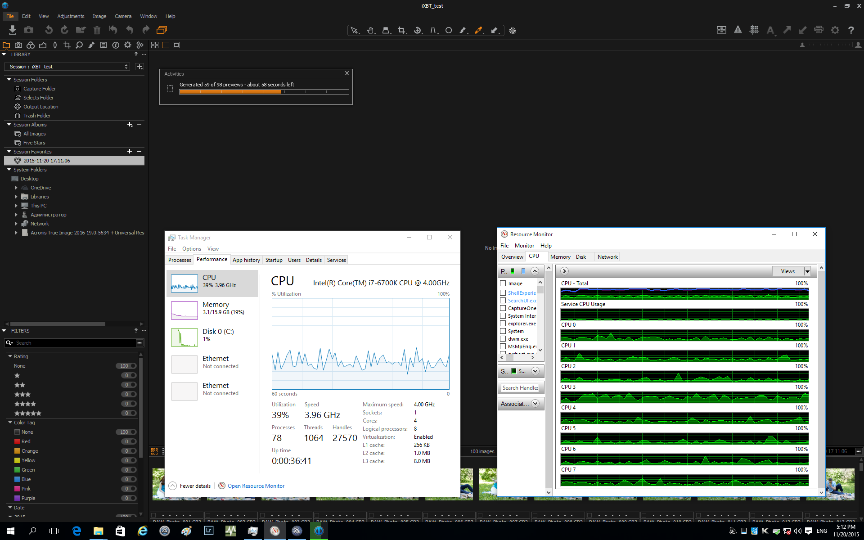This screenshot has height=540, width=864.
Task: Check the explorer.exe process checkbox
Action: click(x=503, y=324)
